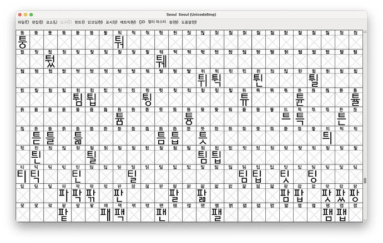Open the 파일(F) menu

point(23,22)
